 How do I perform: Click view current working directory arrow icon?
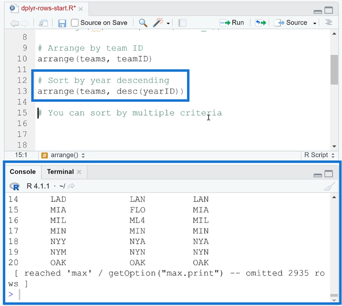click(71, 186)
